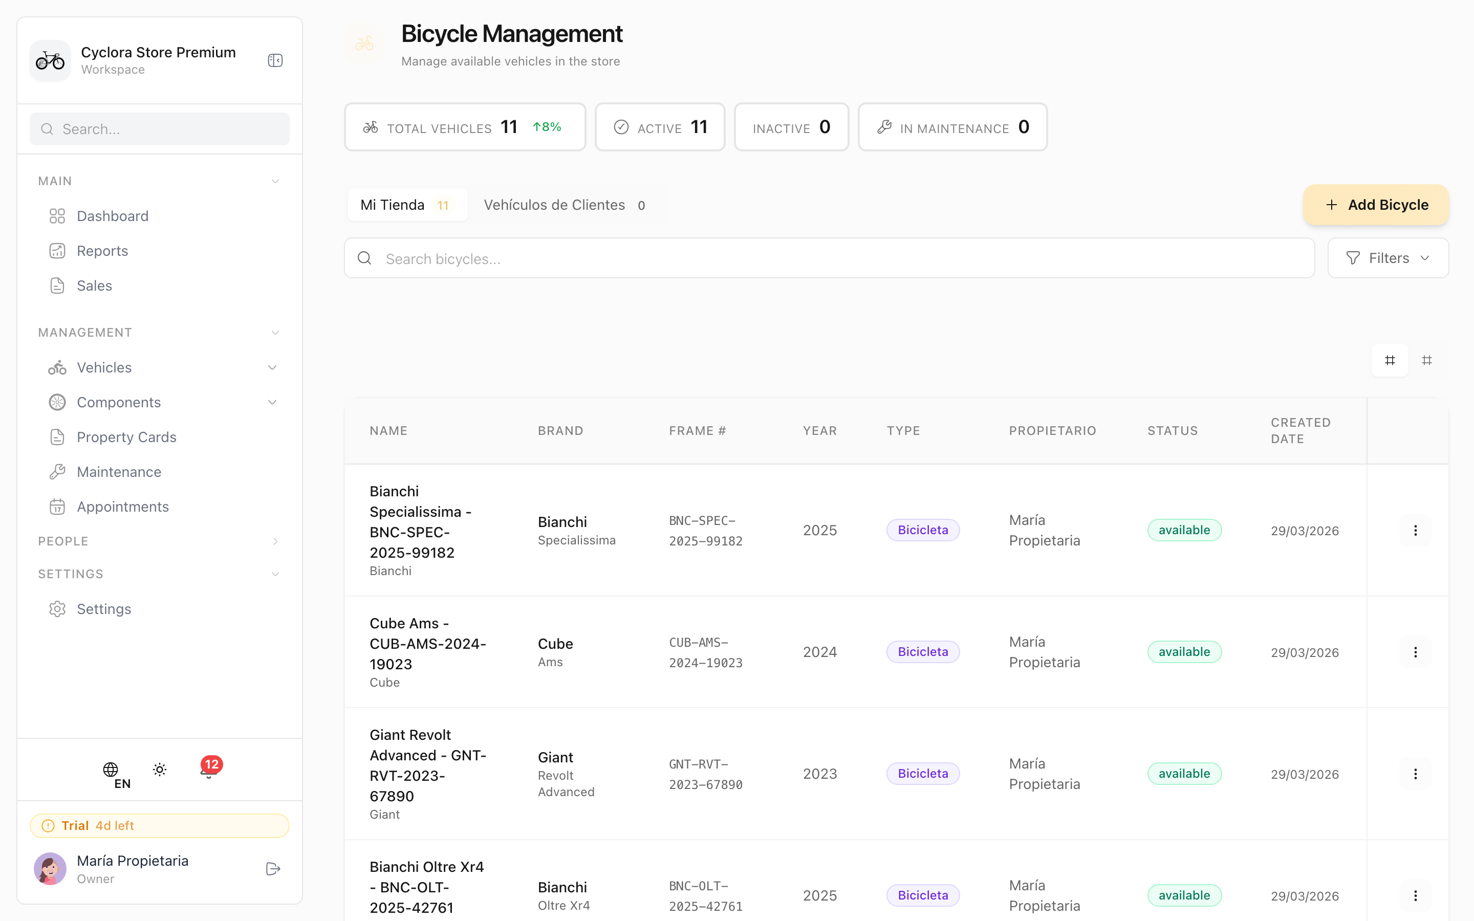Screen dimensions: 1474x921
Task: Open the Sales document icon
Action: 57,286
